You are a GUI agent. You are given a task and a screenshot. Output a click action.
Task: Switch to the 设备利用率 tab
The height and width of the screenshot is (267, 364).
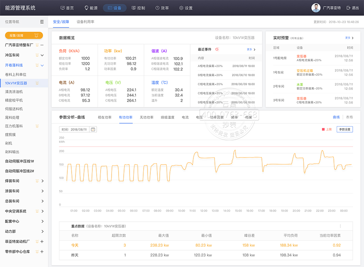point(85,22)
